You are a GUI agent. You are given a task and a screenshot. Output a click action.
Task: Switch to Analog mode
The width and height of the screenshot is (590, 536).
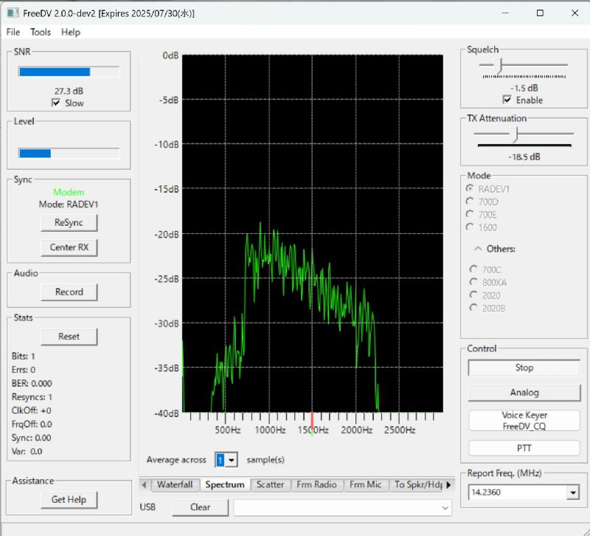click(524, 393)
